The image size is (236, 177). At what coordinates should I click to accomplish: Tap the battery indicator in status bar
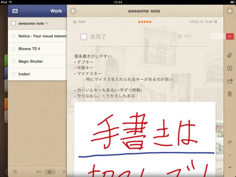click(232, 2)
